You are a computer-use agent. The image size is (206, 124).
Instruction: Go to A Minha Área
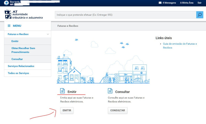(187, 3)
